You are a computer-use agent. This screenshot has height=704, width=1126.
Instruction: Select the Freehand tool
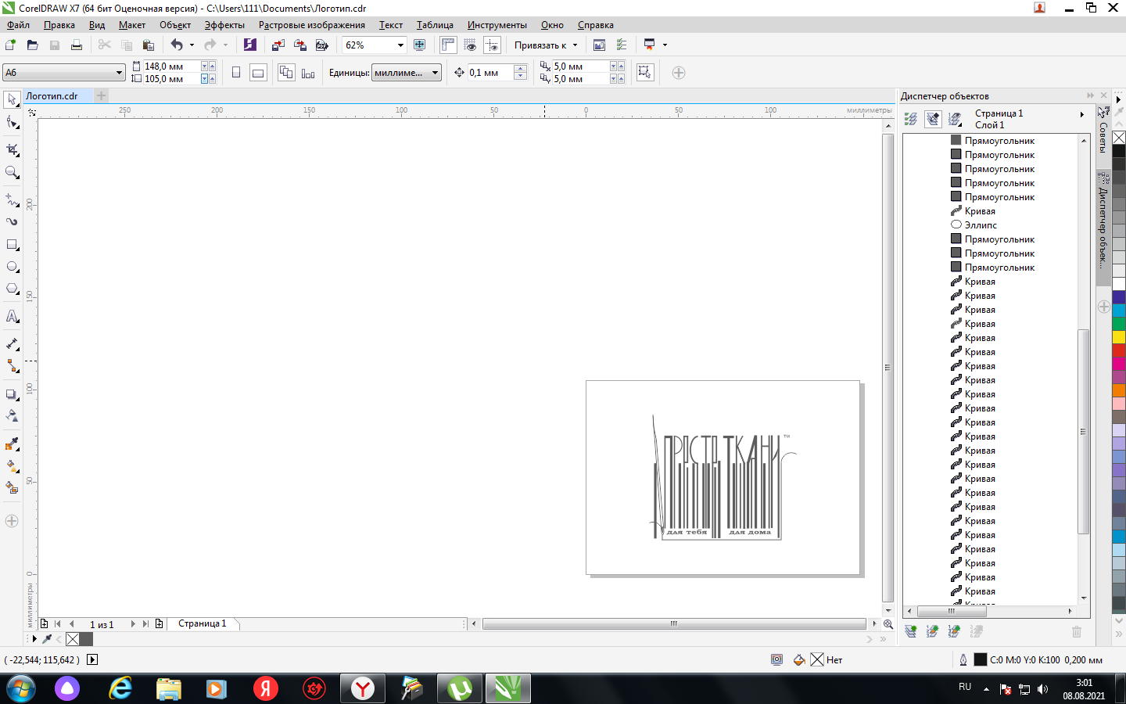coord(12,199)
